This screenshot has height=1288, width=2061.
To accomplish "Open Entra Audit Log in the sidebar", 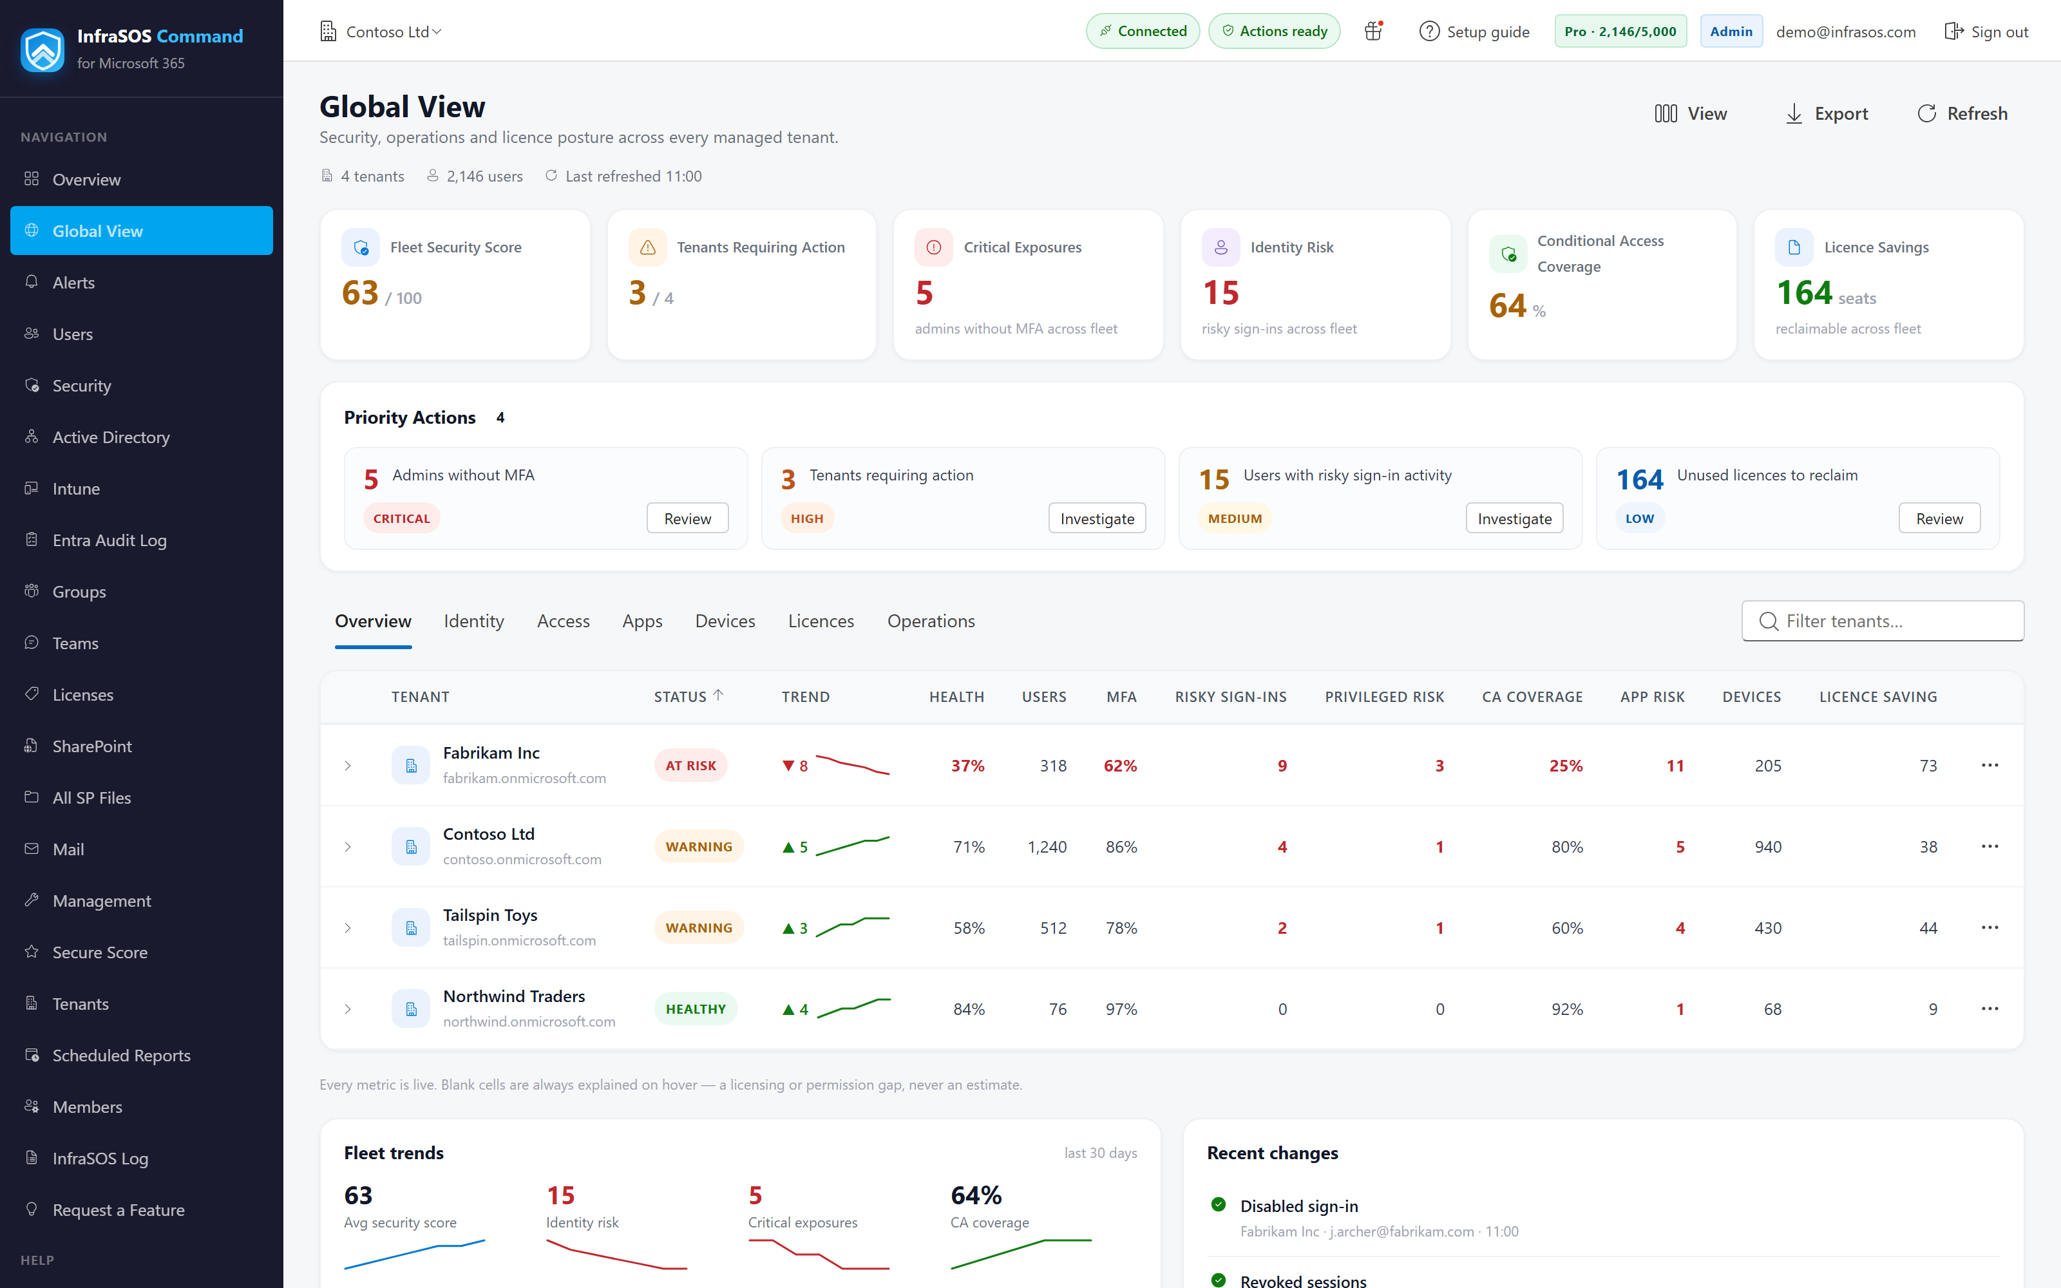I will (x=142, y=540).
